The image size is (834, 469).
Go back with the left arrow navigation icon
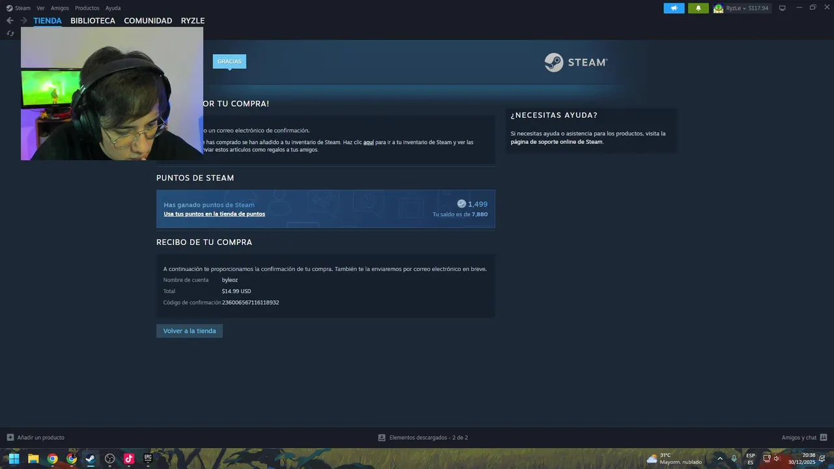pyautogui.click(x=10, y=20)
